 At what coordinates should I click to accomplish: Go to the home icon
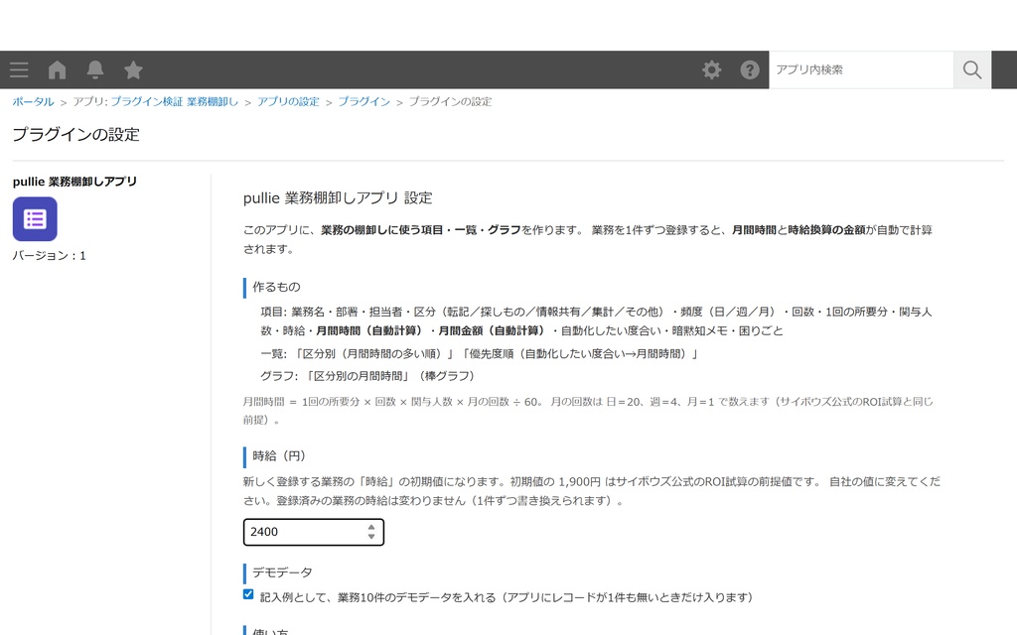tap(57, 70)
